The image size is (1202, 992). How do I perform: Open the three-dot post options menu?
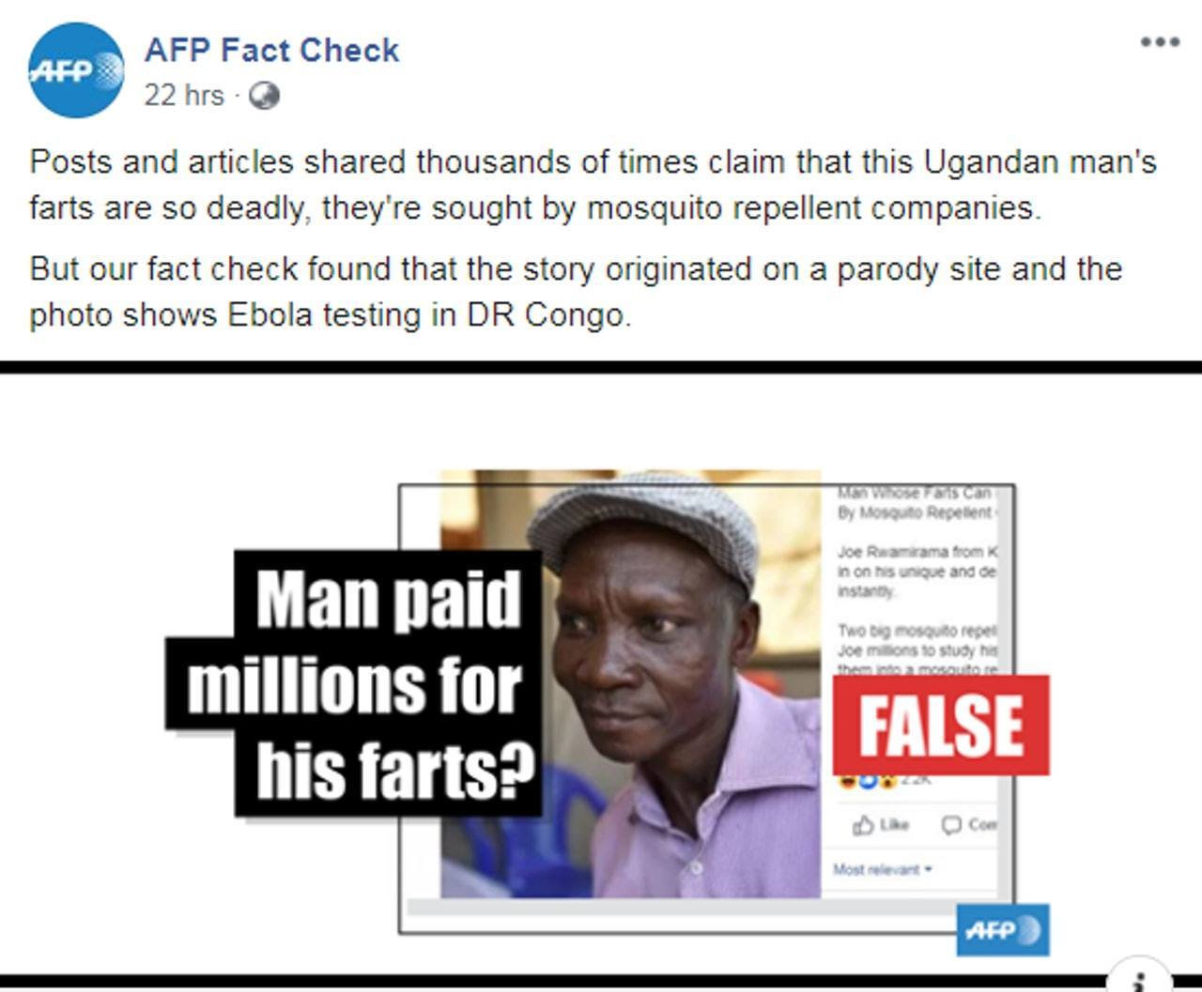coord(1160,42)
